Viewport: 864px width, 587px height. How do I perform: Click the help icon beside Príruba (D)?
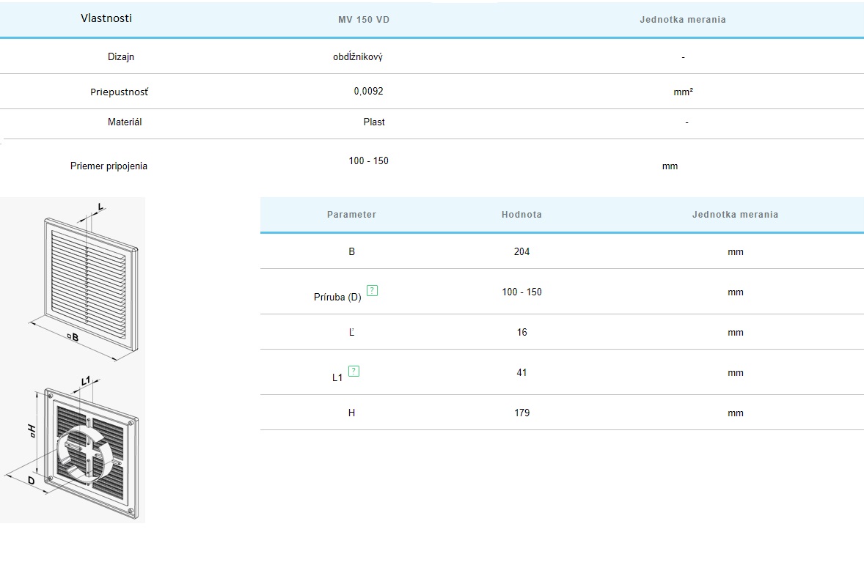tap(372, 290)
